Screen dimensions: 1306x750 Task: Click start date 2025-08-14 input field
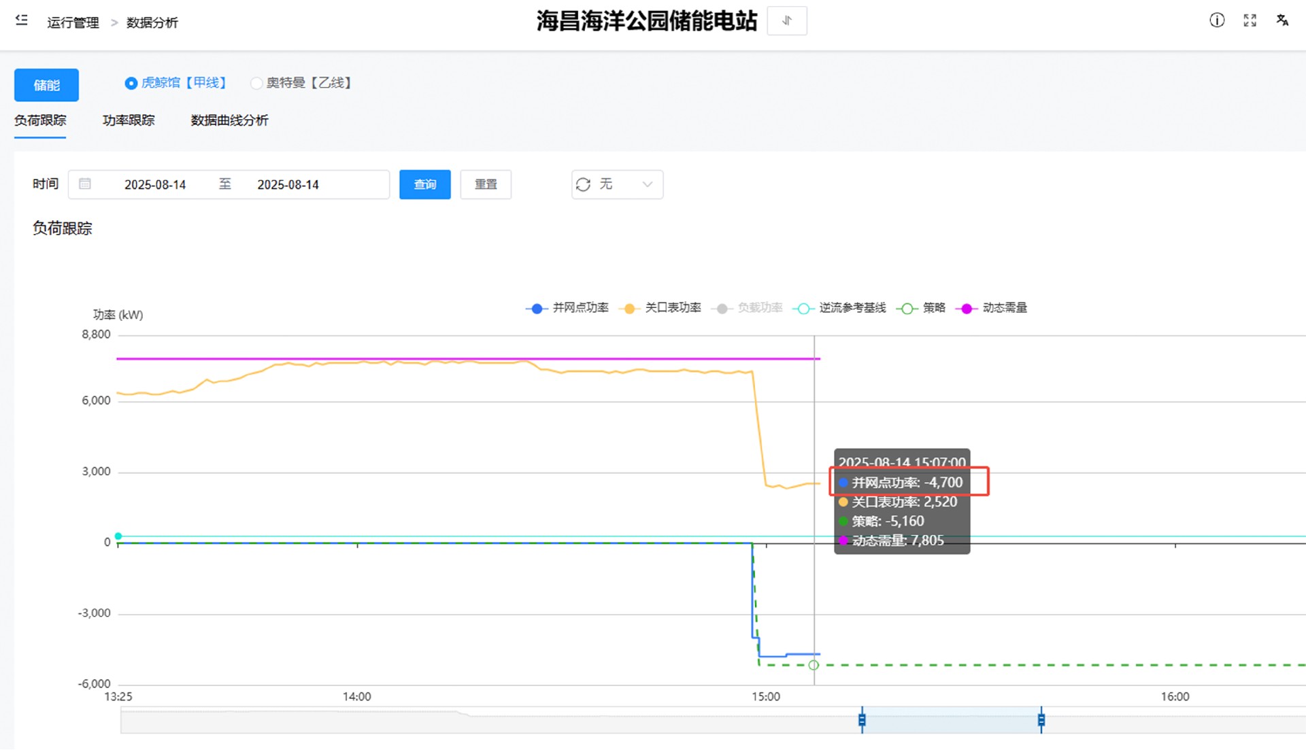pos(155,184)
